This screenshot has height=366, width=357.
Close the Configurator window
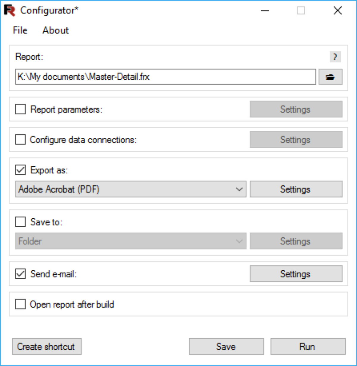tap(337, 11)
